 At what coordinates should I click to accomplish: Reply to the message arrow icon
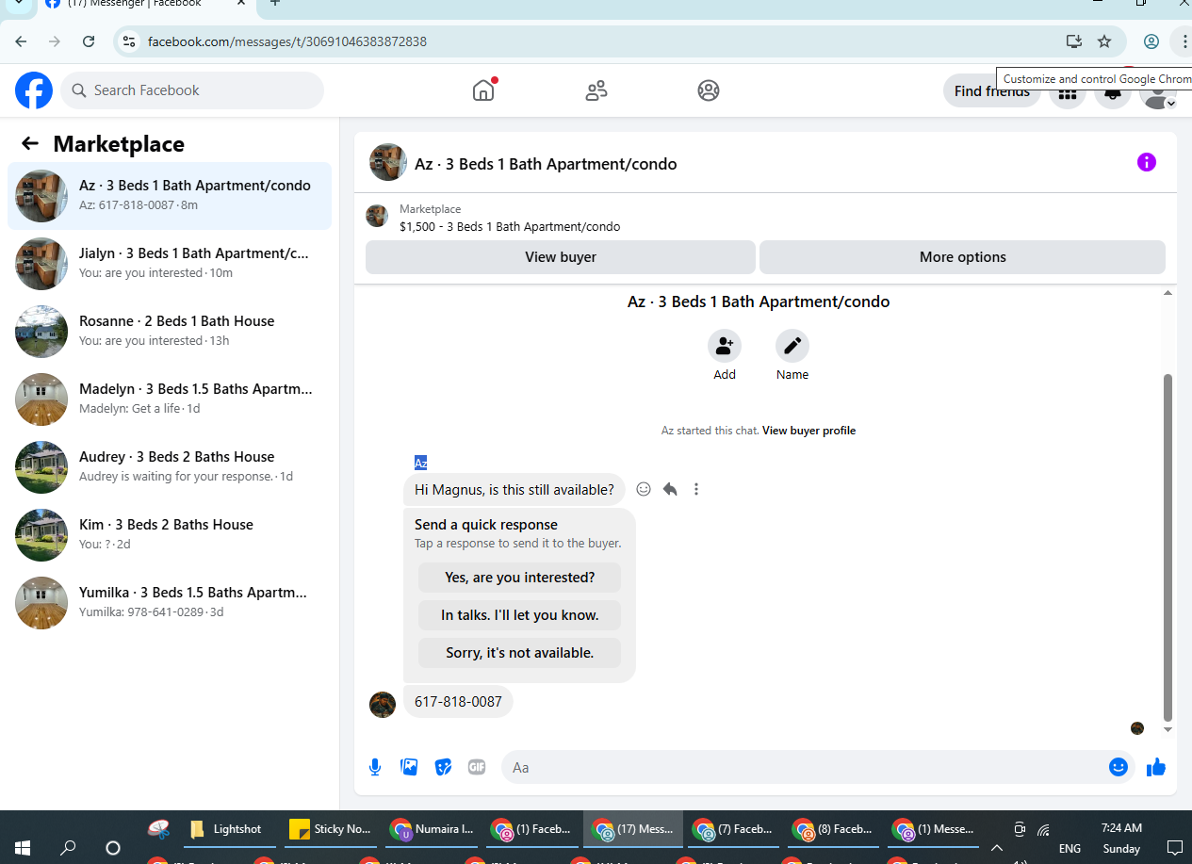click(670, 489)
